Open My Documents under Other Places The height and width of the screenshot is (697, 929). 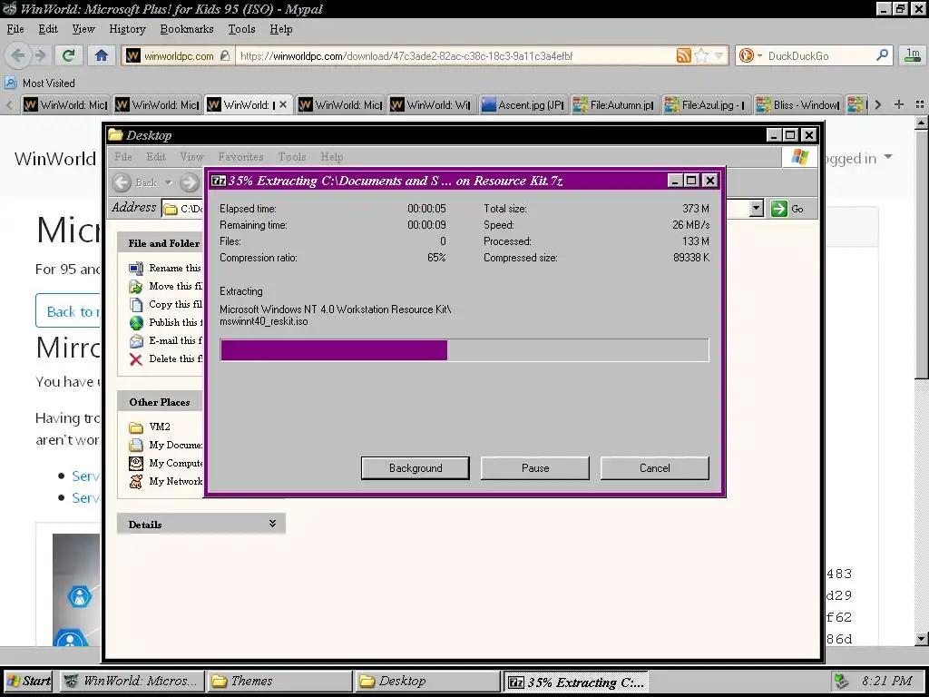[166, 445]
